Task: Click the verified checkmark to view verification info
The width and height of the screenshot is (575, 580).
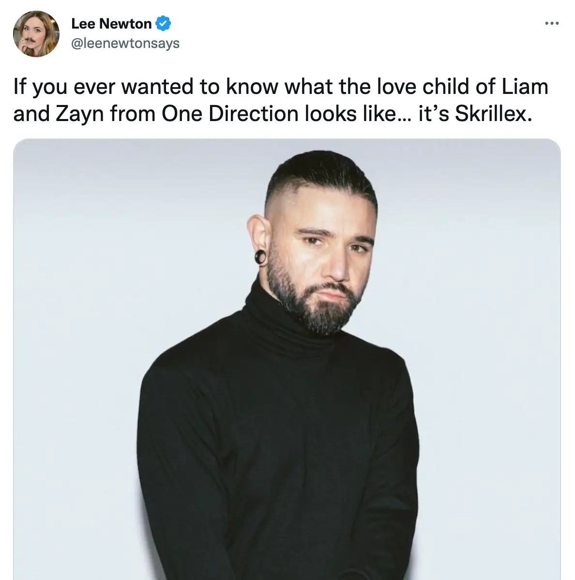Action: 164,23
